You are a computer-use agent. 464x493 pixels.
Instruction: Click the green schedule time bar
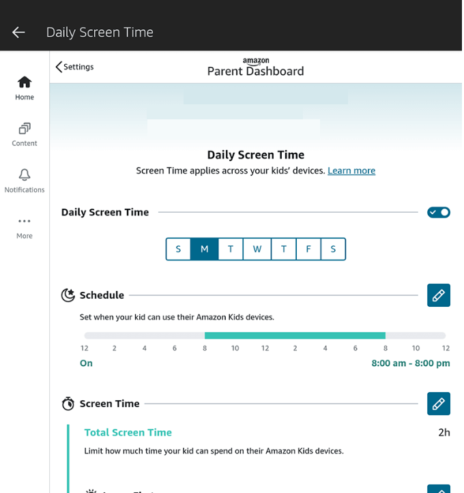coord(295,335)
